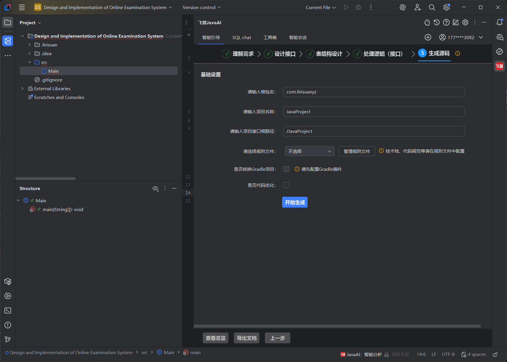Open the Problems warning icon in sidebar
This screenshot has width=507, height=362.
[8, 325]
